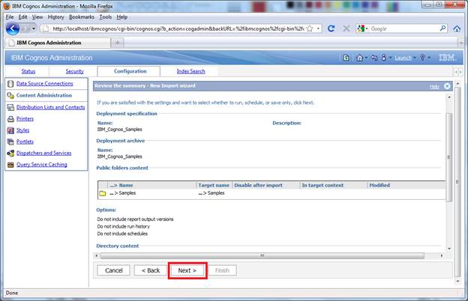Open the Portlets link
Screen dimensions: 468x301
click(x=25, y=142)
